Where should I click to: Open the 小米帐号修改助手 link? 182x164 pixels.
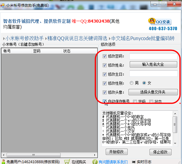pos(24,38)
